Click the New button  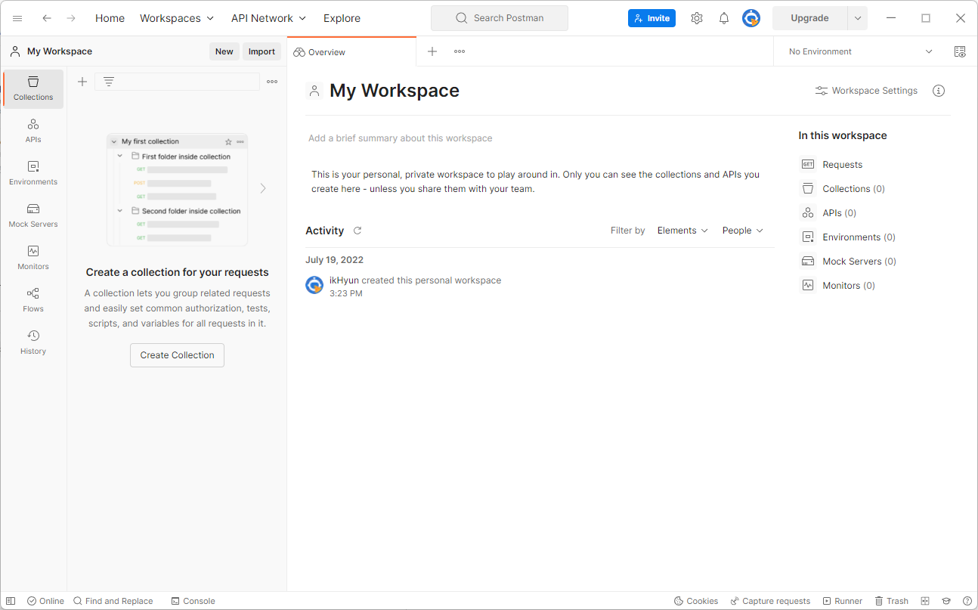[x=224, y=51]
